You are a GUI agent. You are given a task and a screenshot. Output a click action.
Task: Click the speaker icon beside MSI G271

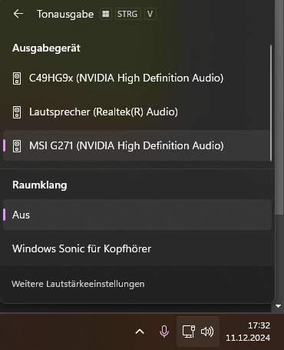17,146
